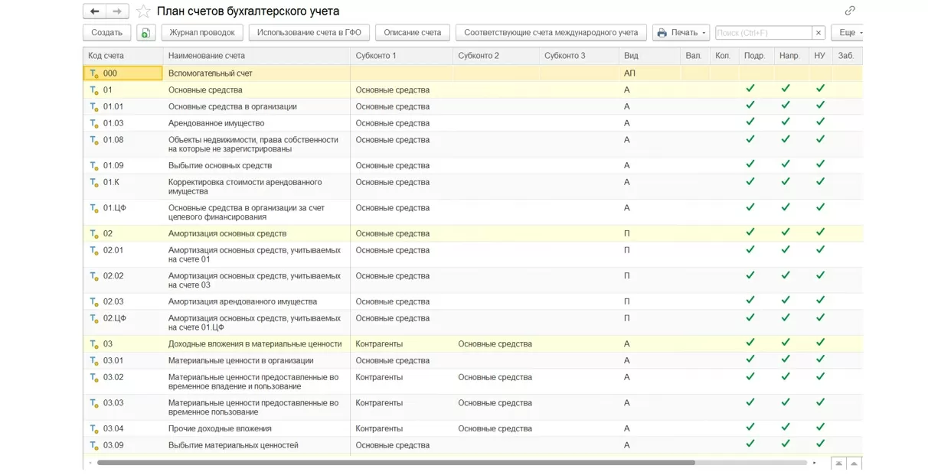Screen dimensions: 928x475
Task: Open Журнал проводок
Action: point(202,33)
